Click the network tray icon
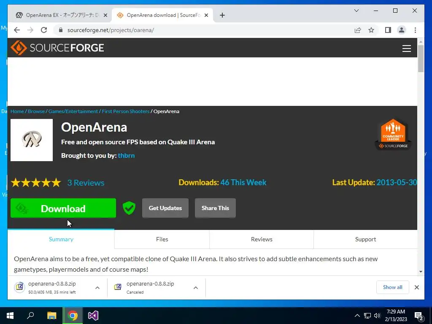The height and width of the screenshot is (324, 432). click(367, 316)
